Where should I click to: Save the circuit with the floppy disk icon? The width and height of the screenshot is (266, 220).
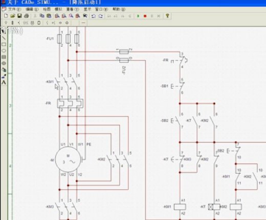pyautogui.click(x=19, y=16)
